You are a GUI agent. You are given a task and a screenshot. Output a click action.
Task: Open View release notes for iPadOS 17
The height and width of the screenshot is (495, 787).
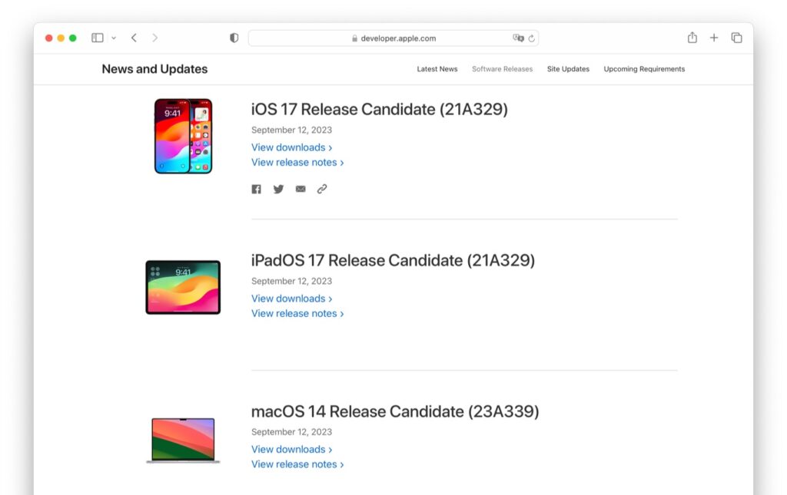tap(297, 313)
